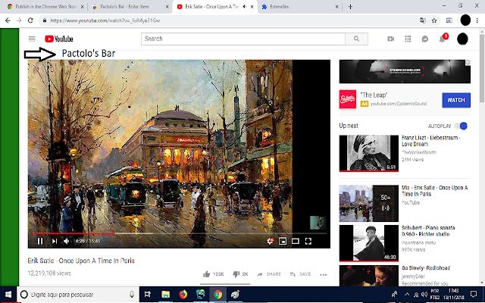Mute the video volume speaker

coord(67,241)
